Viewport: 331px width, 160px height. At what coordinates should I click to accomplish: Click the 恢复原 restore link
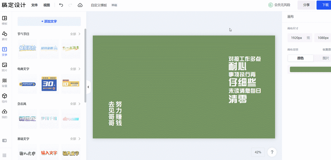point(327,50)
